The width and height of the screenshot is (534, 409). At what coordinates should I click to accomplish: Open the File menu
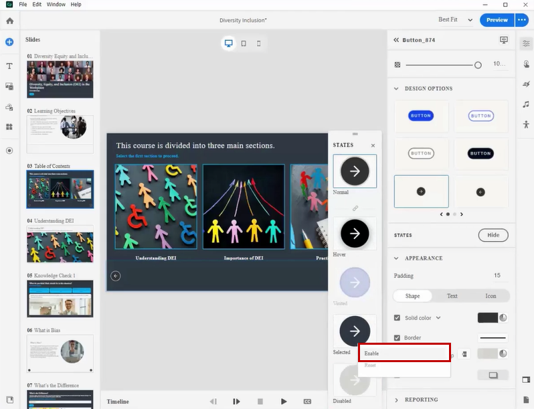point(23,5)
